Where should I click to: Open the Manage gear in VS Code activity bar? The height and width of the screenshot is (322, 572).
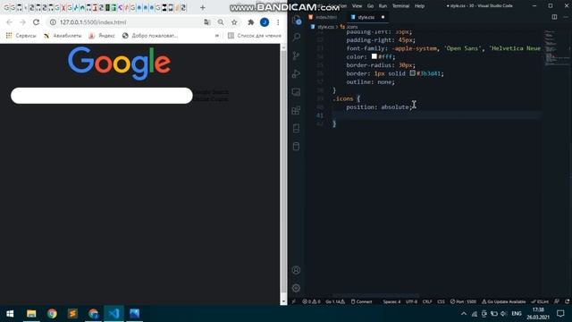(296, 288)
